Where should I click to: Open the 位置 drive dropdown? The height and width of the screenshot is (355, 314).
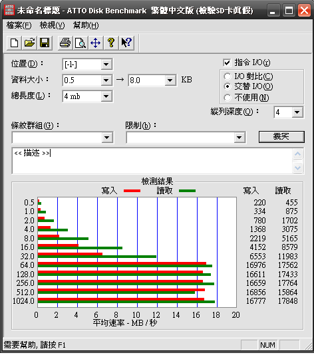point(106,64)
